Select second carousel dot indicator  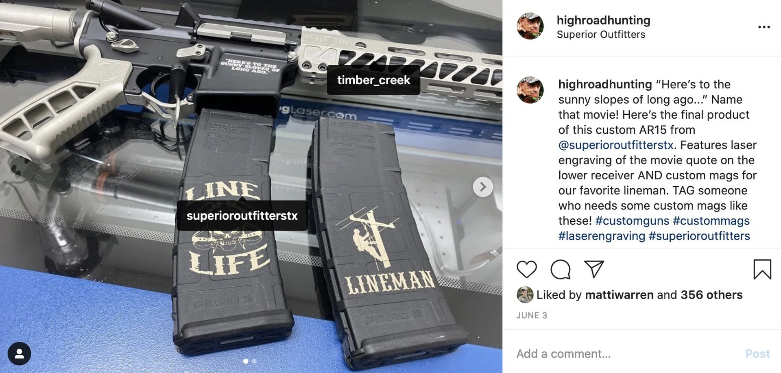[x=254, y=361]
